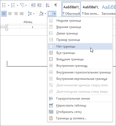Screen dimensions: 116x126
Task: Click the horizontal line icon
Action: (51, 99)
